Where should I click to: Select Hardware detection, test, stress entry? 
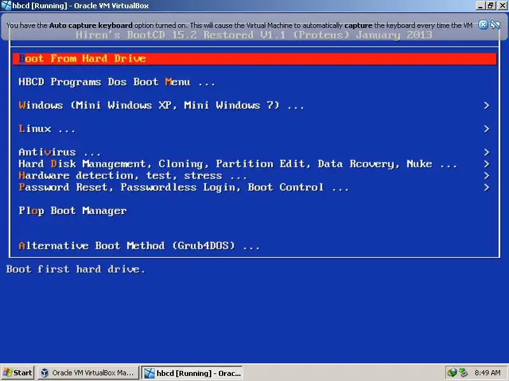[x=132, y=176]
